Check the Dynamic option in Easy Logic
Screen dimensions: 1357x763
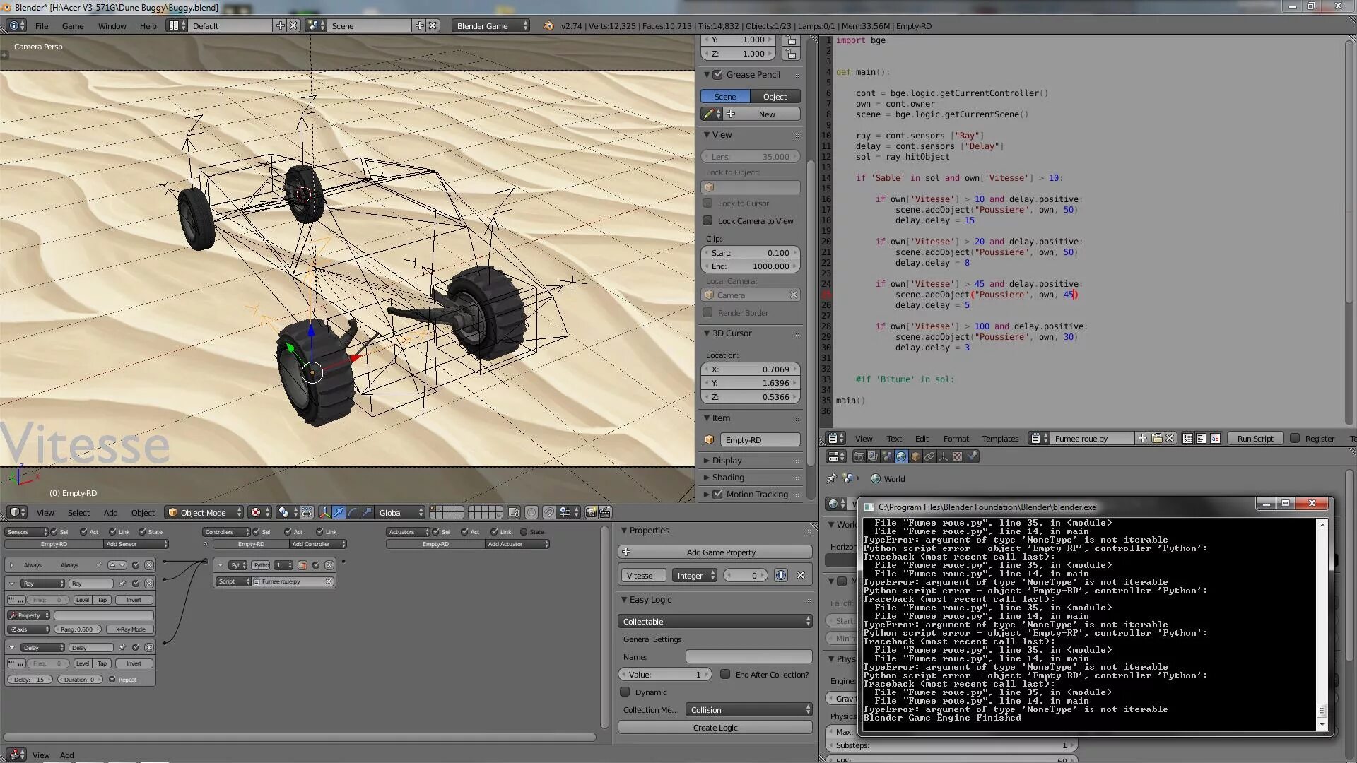click(625, 692)
